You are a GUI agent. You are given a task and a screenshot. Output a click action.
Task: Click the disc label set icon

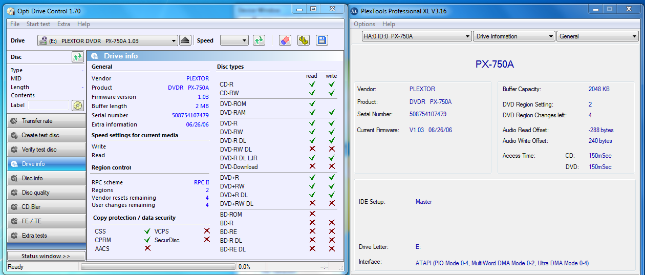[x=77, y=105]
